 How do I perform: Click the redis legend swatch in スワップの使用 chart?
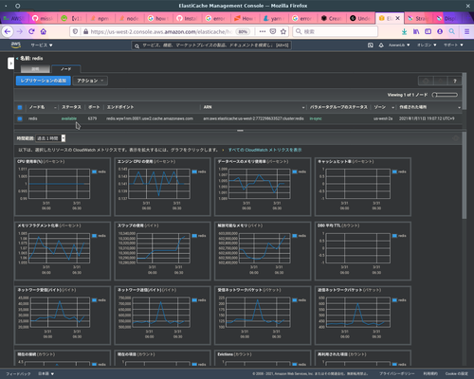point(194,236)
